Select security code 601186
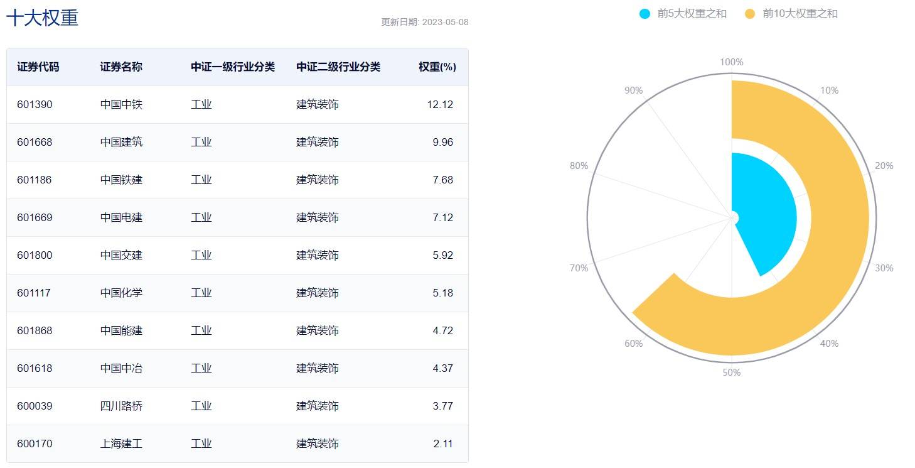Viewport: 915px width, 468px height. 35,180
